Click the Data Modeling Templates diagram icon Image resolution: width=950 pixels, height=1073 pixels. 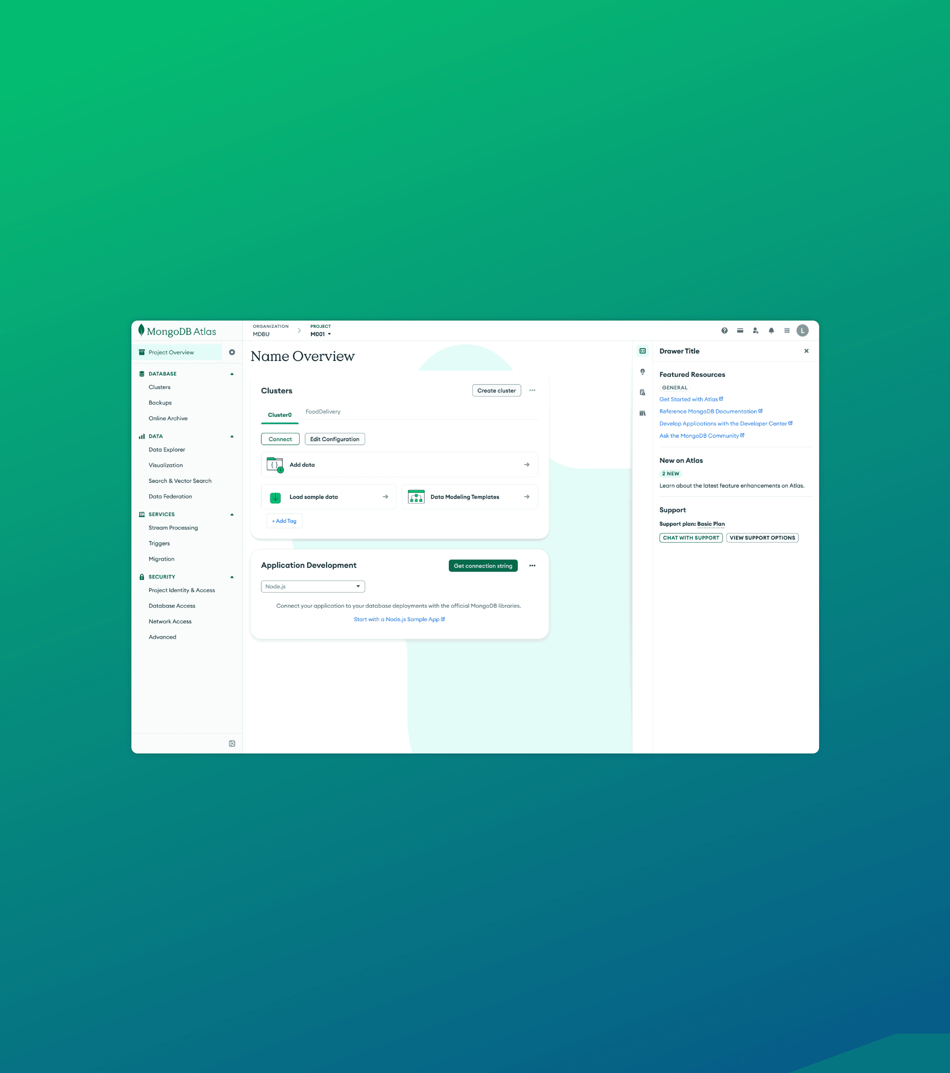tap(416, 497)
